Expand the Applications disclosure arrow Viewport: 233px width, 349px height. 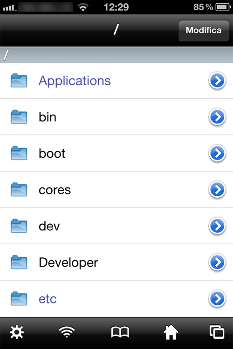(x=218, y=81)
